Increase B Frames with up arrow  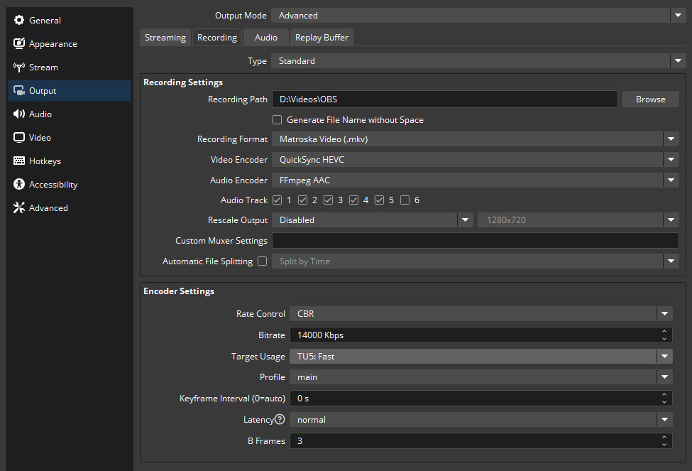[x=664, y=437]
